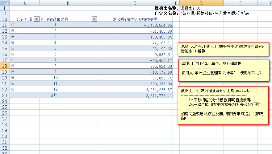This screenshot has width=272, height=154.
Task: Open the 科目编码和名称 filter dropdown
Action: [x=94, y=19]
